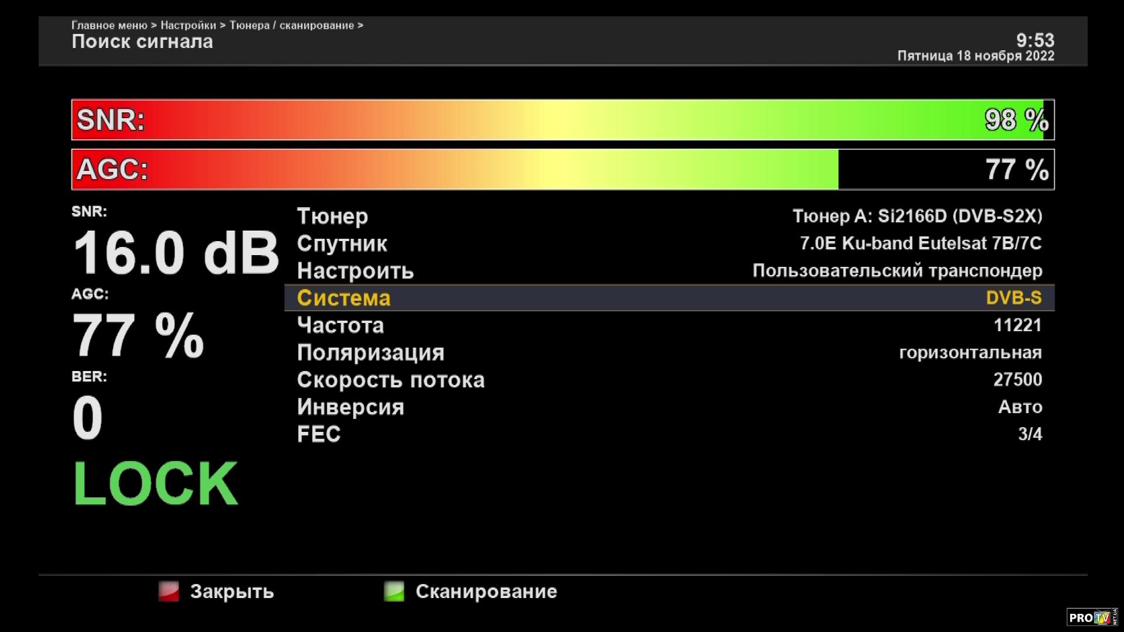Toggle Инверсия setting Авто
Image resolution: width=1124 pixels, height=632 pixels.
(1020, 407)
